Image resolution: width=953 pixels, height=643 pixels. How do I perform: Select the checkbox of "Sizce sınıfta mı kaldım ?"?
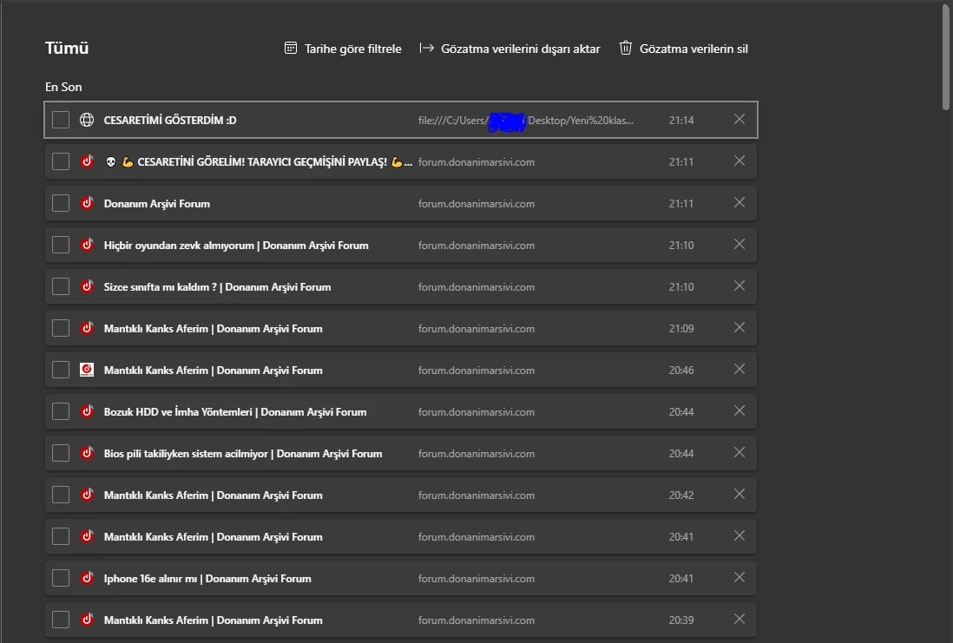60,285
